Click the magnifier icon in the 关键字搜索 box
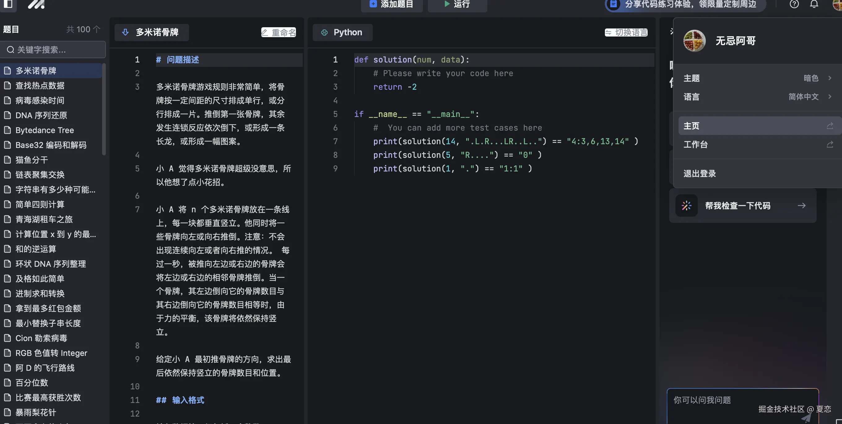The width and height of the screenshot is (842, 424). (10, 50)
